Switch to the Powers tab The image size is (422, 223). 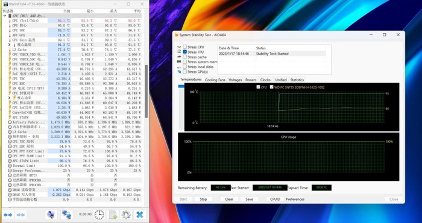tap(251, 80)
